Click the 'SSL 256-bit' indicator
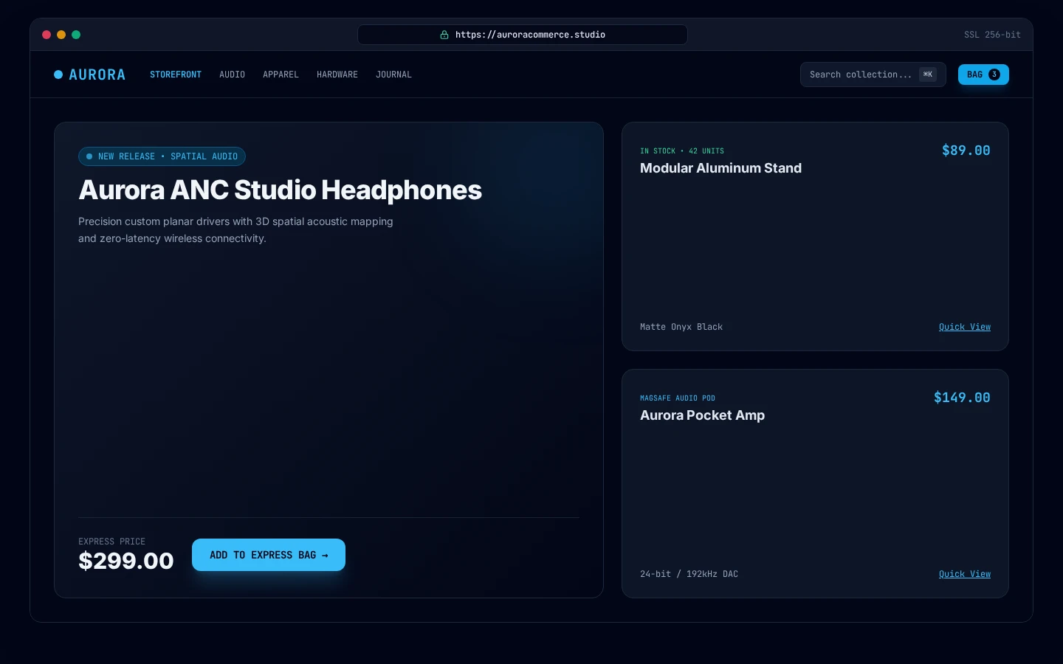 [x=992, y=35]
